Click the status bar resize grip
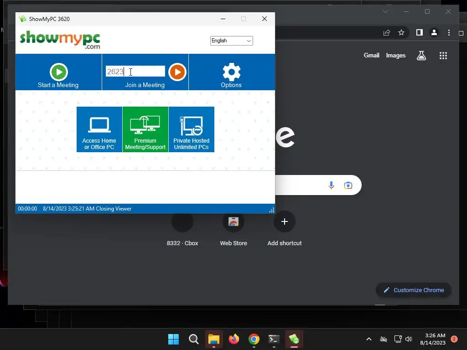 coord(272,210)
